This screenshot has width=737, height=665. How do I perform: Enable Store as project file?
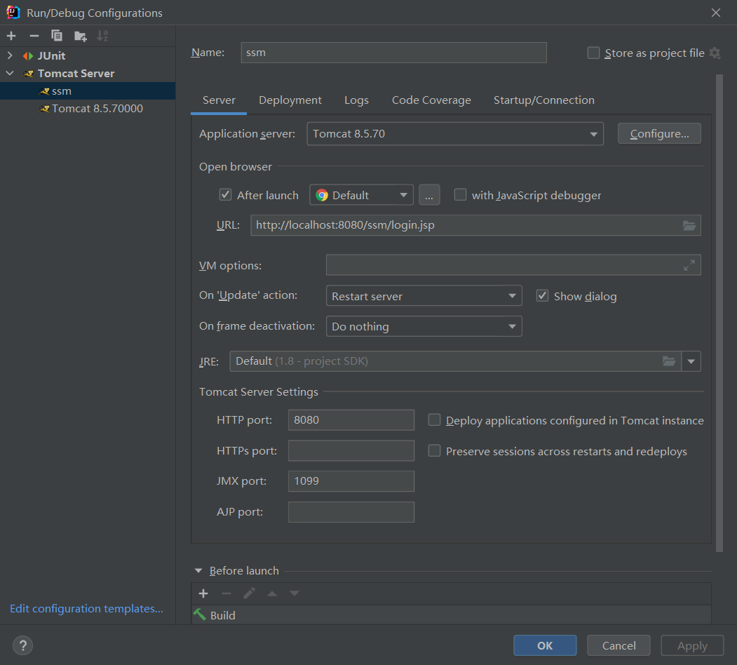[x=593, y=53]
